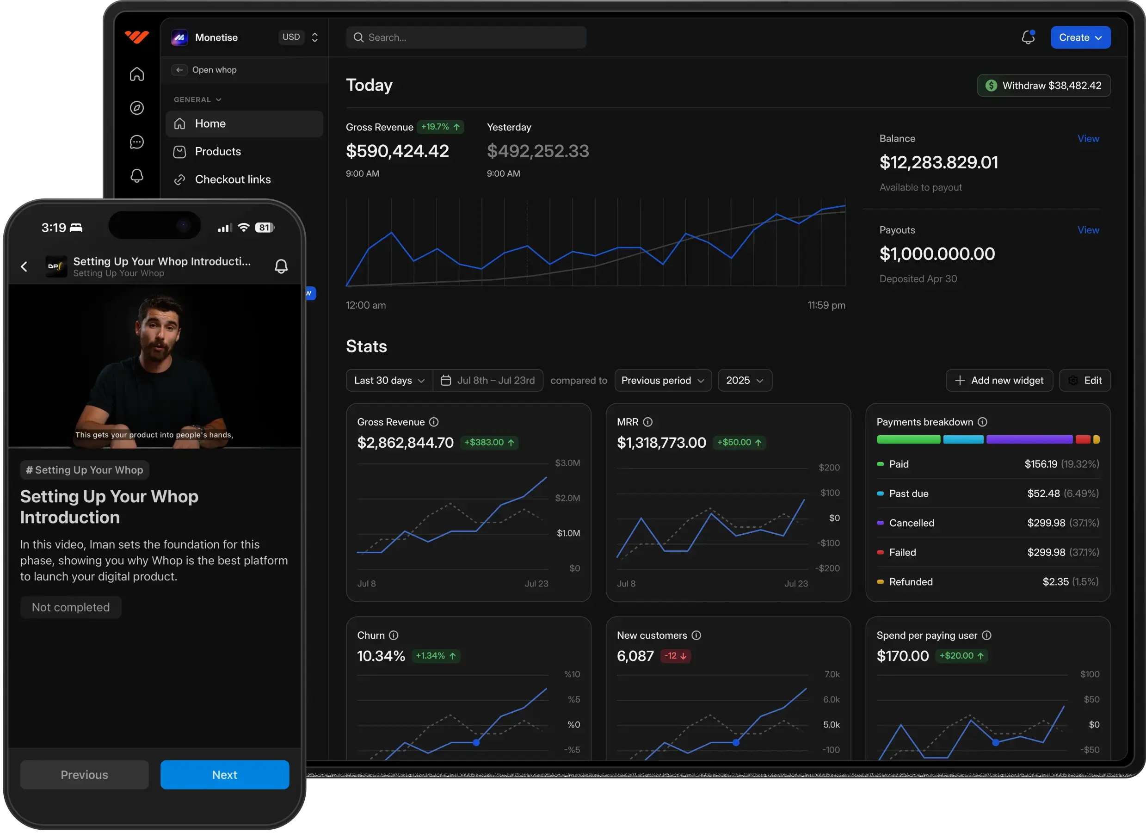Click the Whop logo at the top left
This screenshot has width=1146, height=833.
pyautogui.click(x=136, y=37)
